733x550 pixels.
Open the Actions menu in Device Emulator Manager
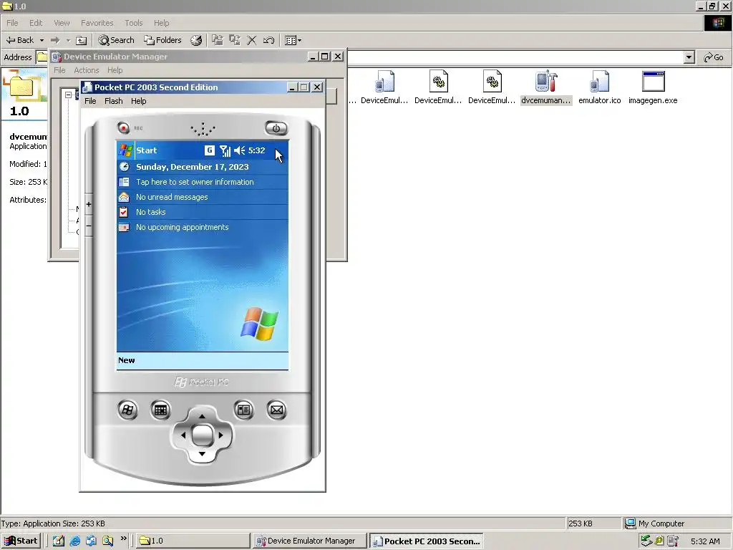coord(87,70)
